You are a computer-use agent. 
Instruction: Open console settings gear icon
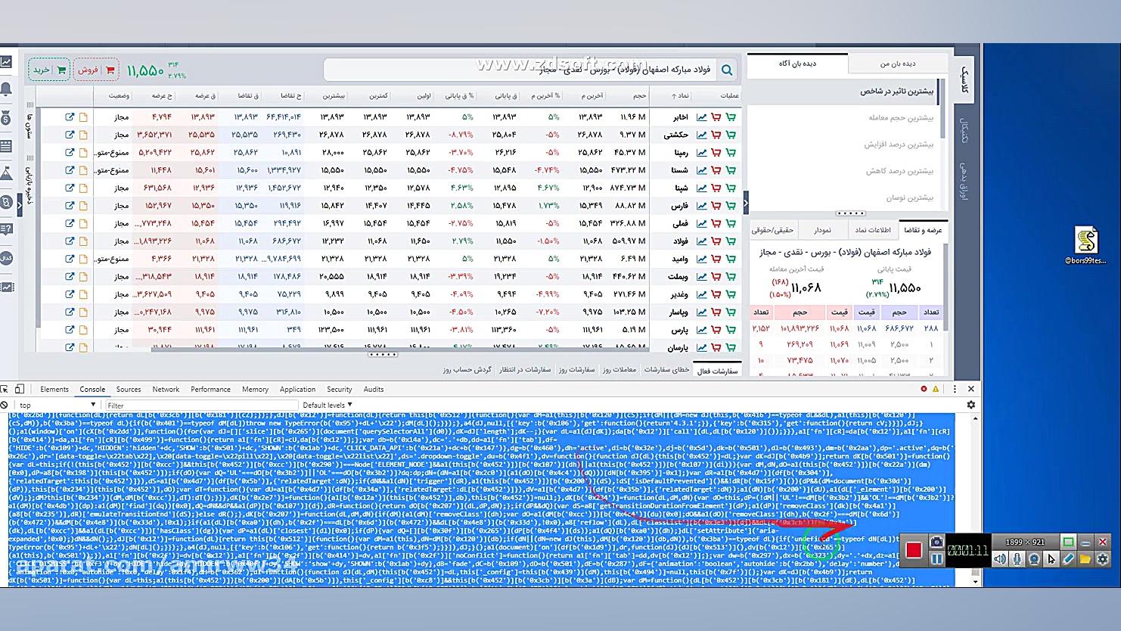click(971, 405)
